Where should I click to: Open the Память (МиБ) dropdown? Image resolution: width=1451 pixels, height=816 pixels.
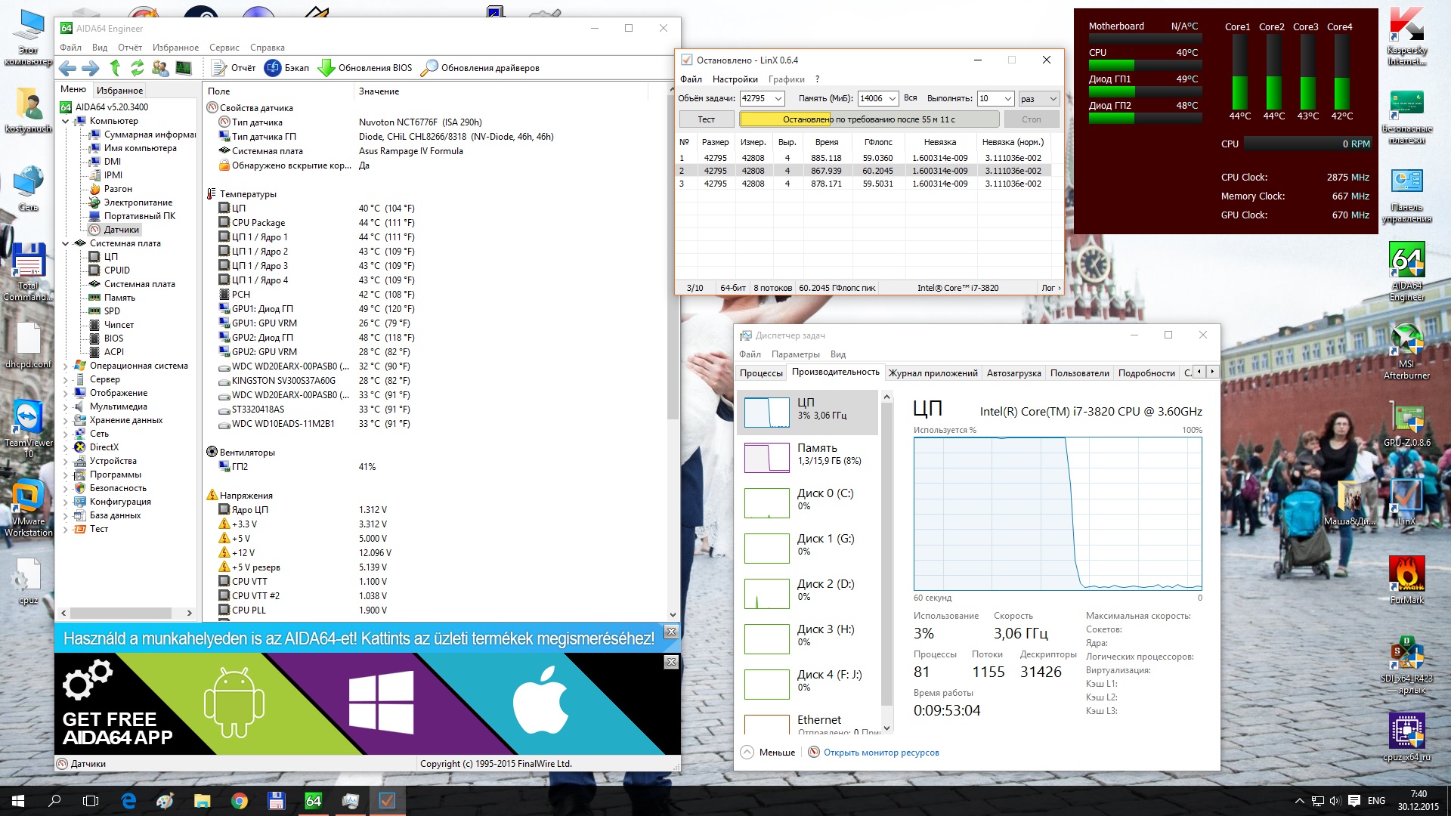(892, 99)
